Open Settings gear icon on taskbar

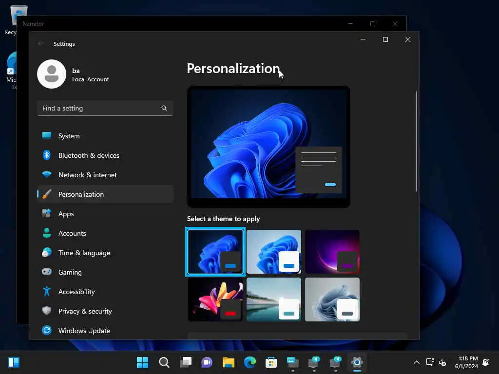click(x=357, y=362)
